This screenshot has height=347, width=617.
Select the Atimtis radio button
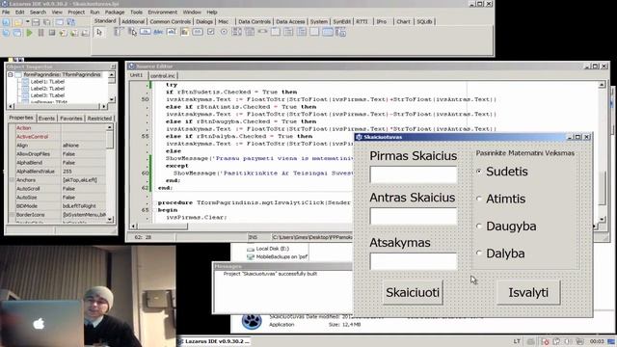(x=479, y=199)
